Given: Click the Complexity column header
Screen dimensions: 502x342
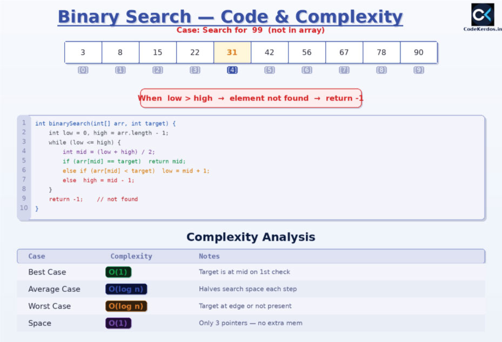Looking at the screenshot, I should (x=131, y=256).
